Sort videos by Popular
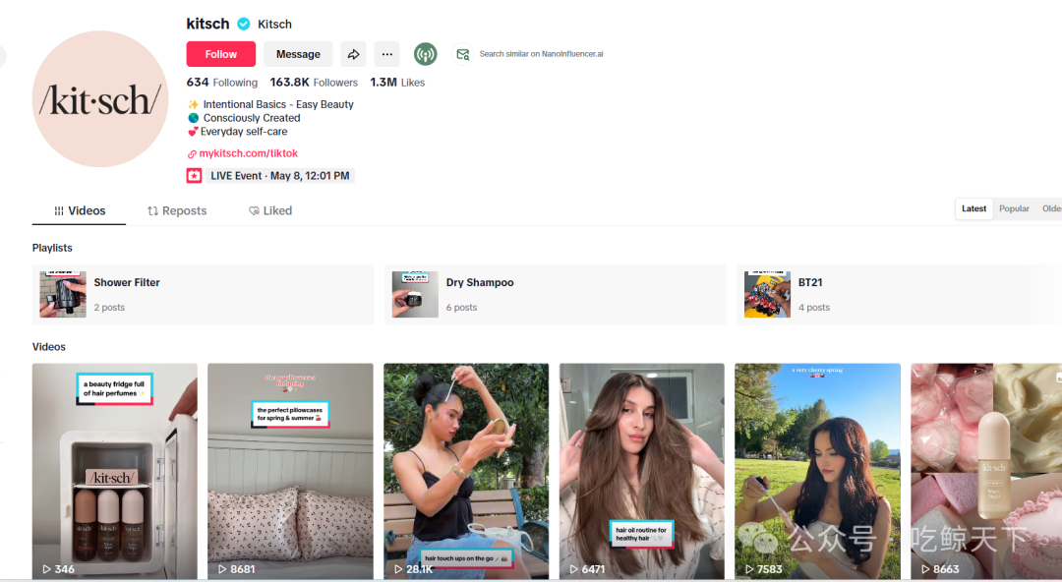This screenshot has width=1062, height=582. [x=1014, y=208]
